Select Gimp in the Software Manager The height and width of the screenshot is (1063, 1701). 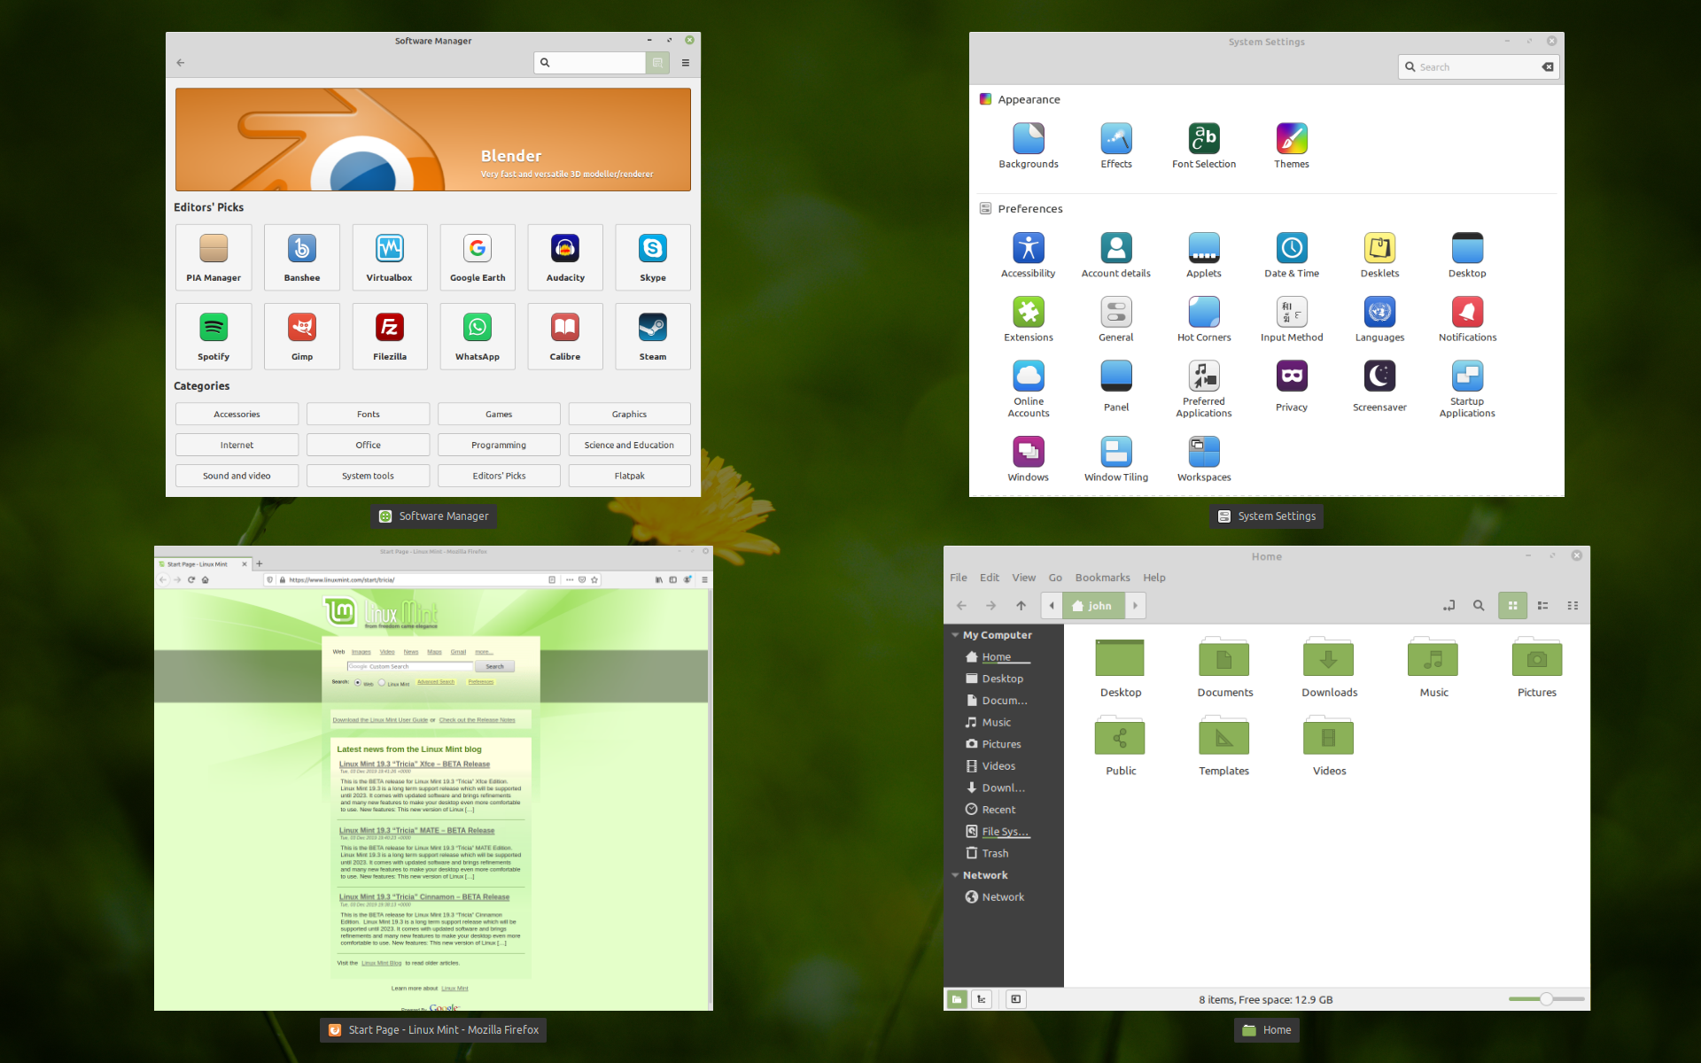(x=301, y=337)
